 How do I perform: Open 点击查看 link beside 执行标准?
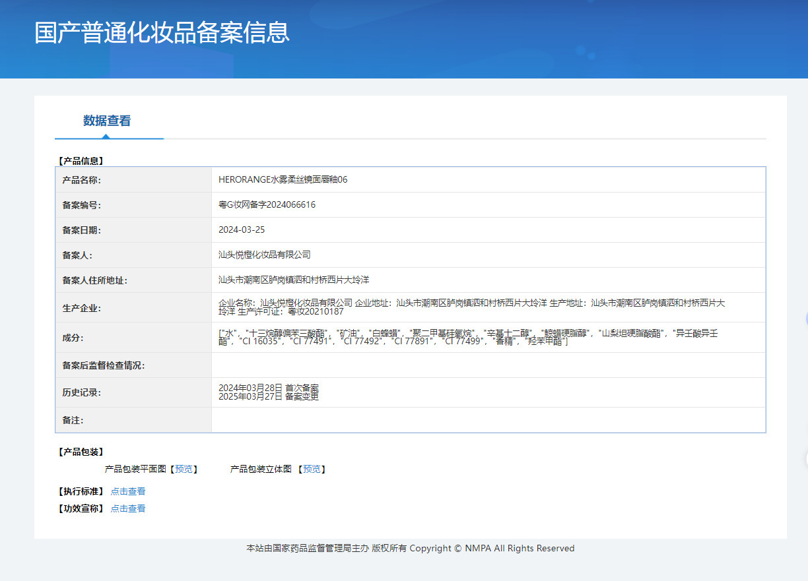pyautogui.click(x=128, y=491)
